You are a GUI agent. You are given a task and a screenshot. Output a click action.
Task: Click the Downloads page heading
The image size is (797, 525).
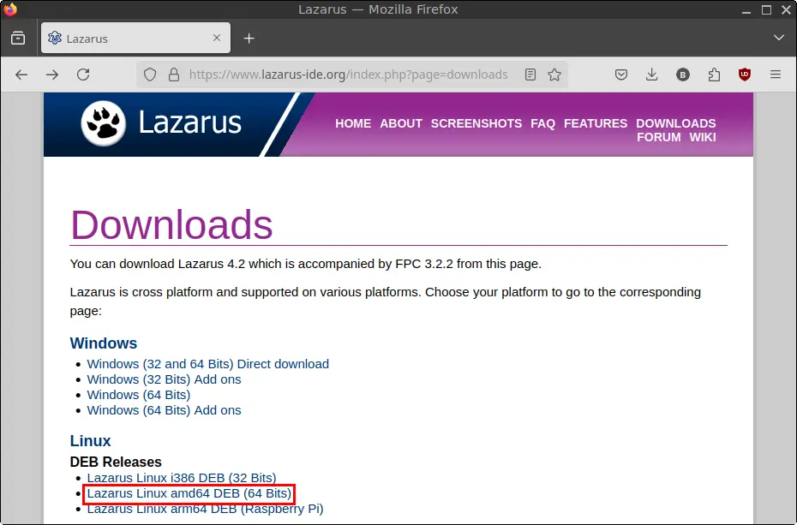(x=171, y=224)
